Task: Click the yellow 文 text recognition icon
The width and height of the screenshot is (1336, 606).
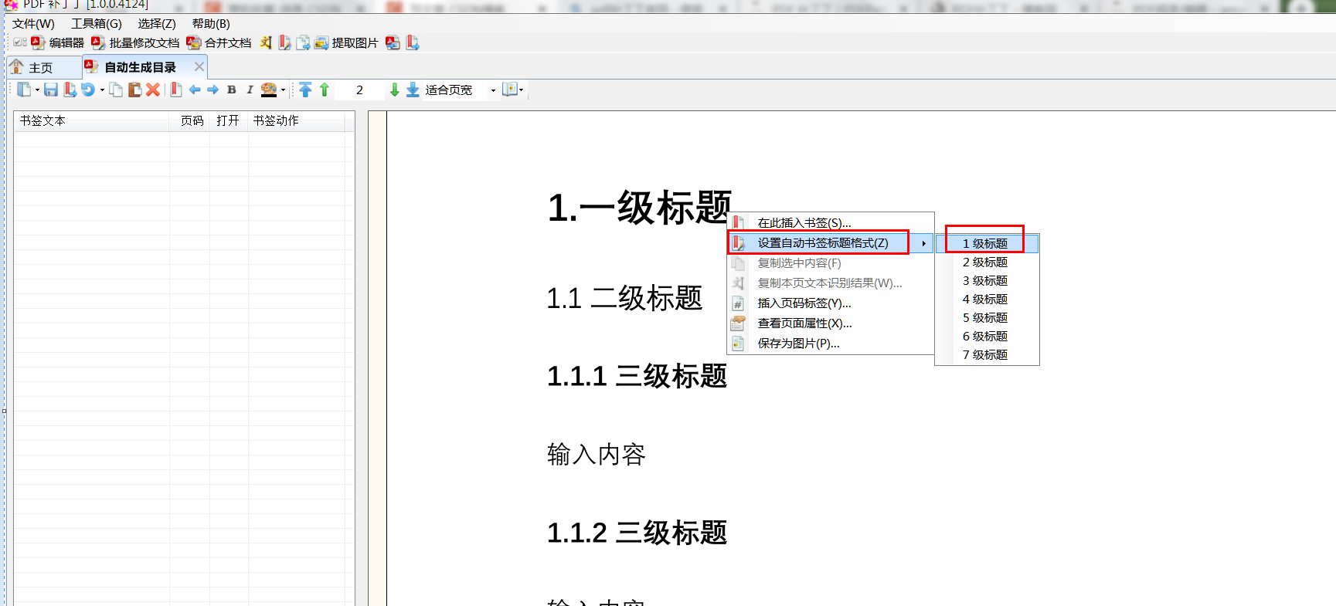Action: click(266, 43)
